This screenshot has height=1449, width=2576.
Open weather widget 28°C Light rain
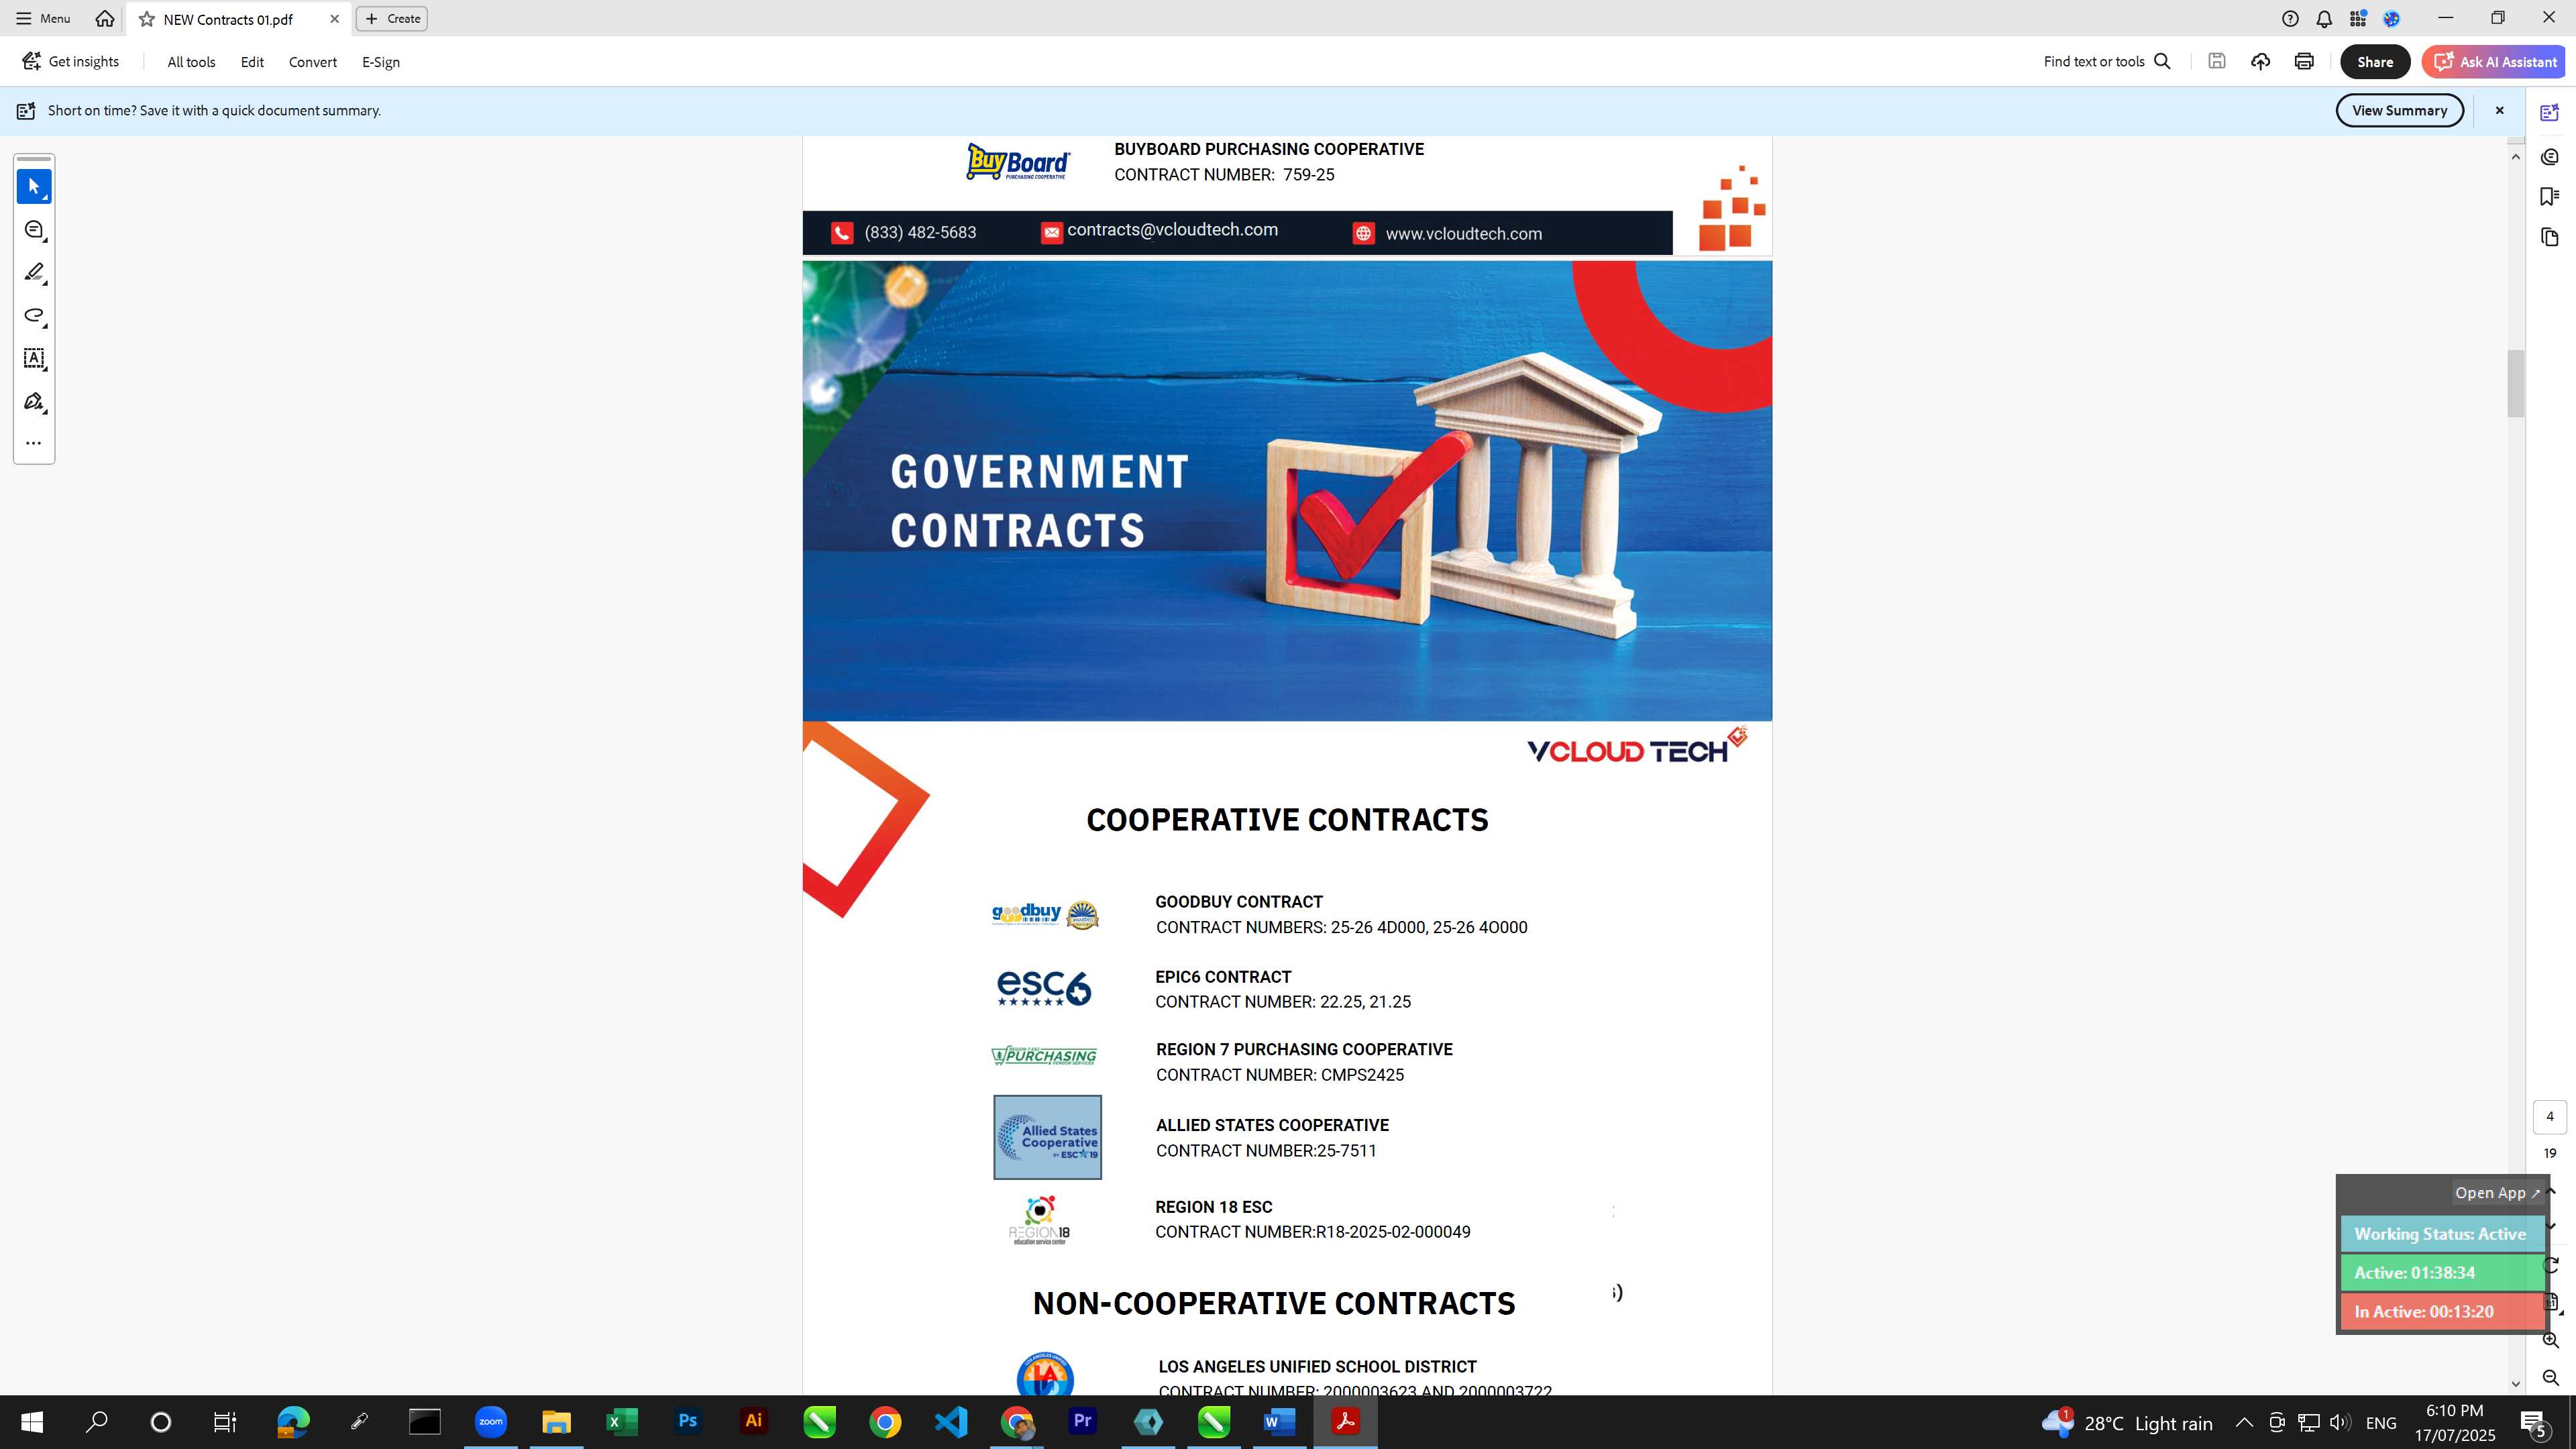[2127, 1422]
